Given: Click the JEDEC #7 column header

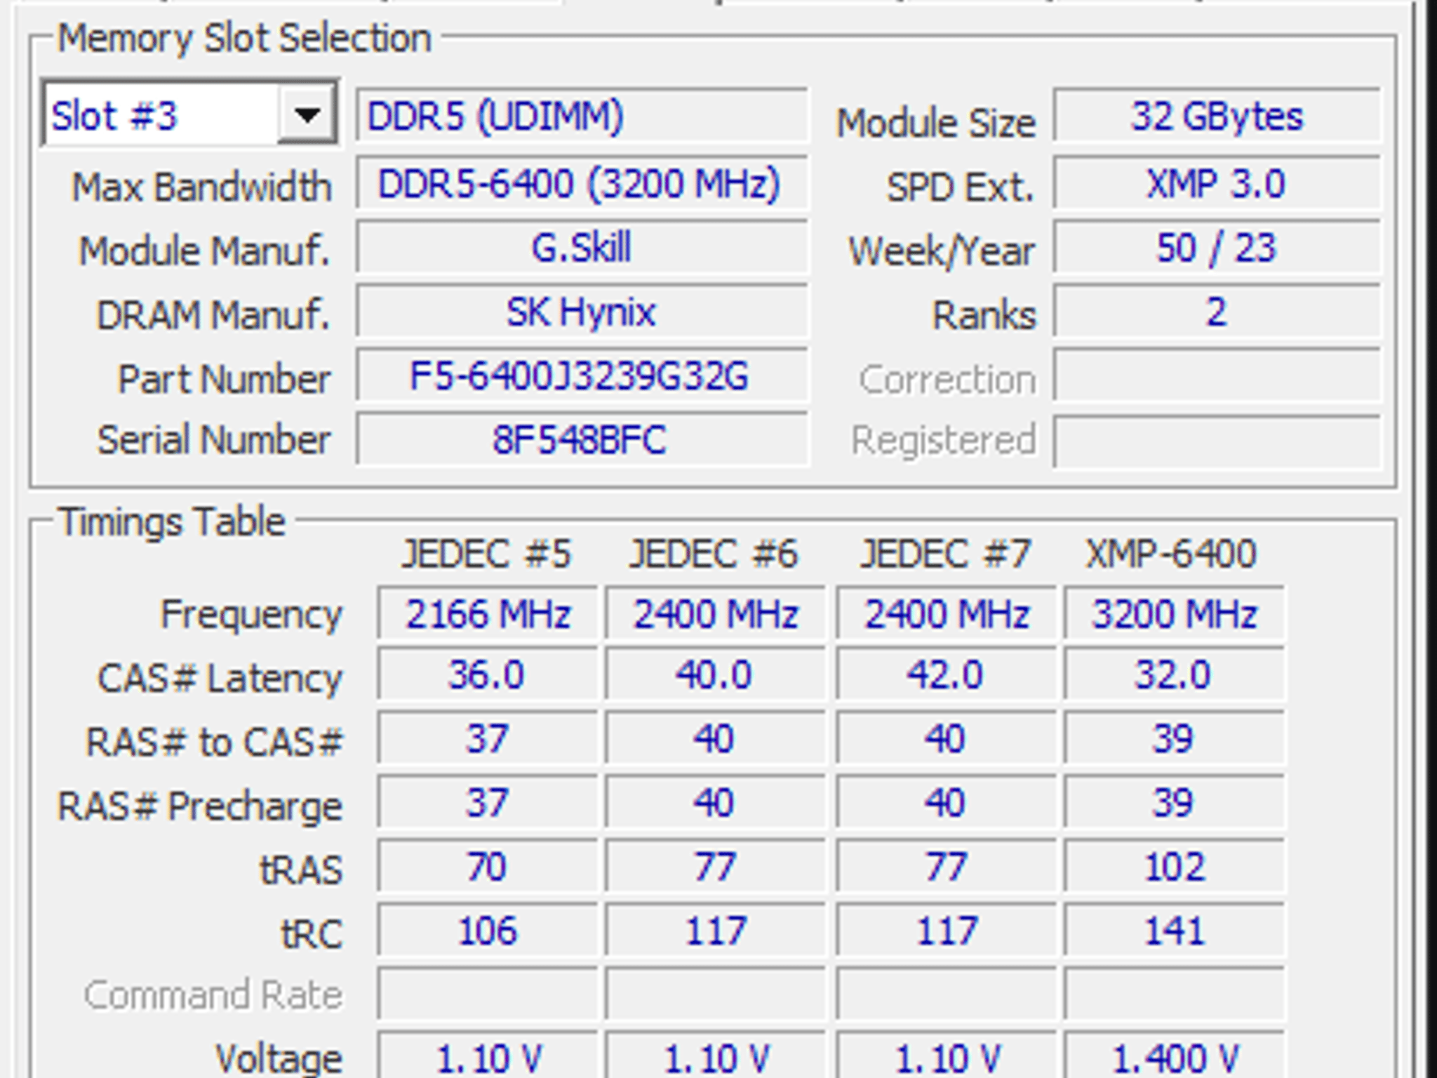Looking at the screenshot, I should pyautogui.click(x=945, y=554).
